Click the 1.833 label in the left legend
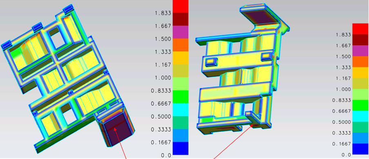The height and width of the screenshot is (159, 369). tap(162, 13)
